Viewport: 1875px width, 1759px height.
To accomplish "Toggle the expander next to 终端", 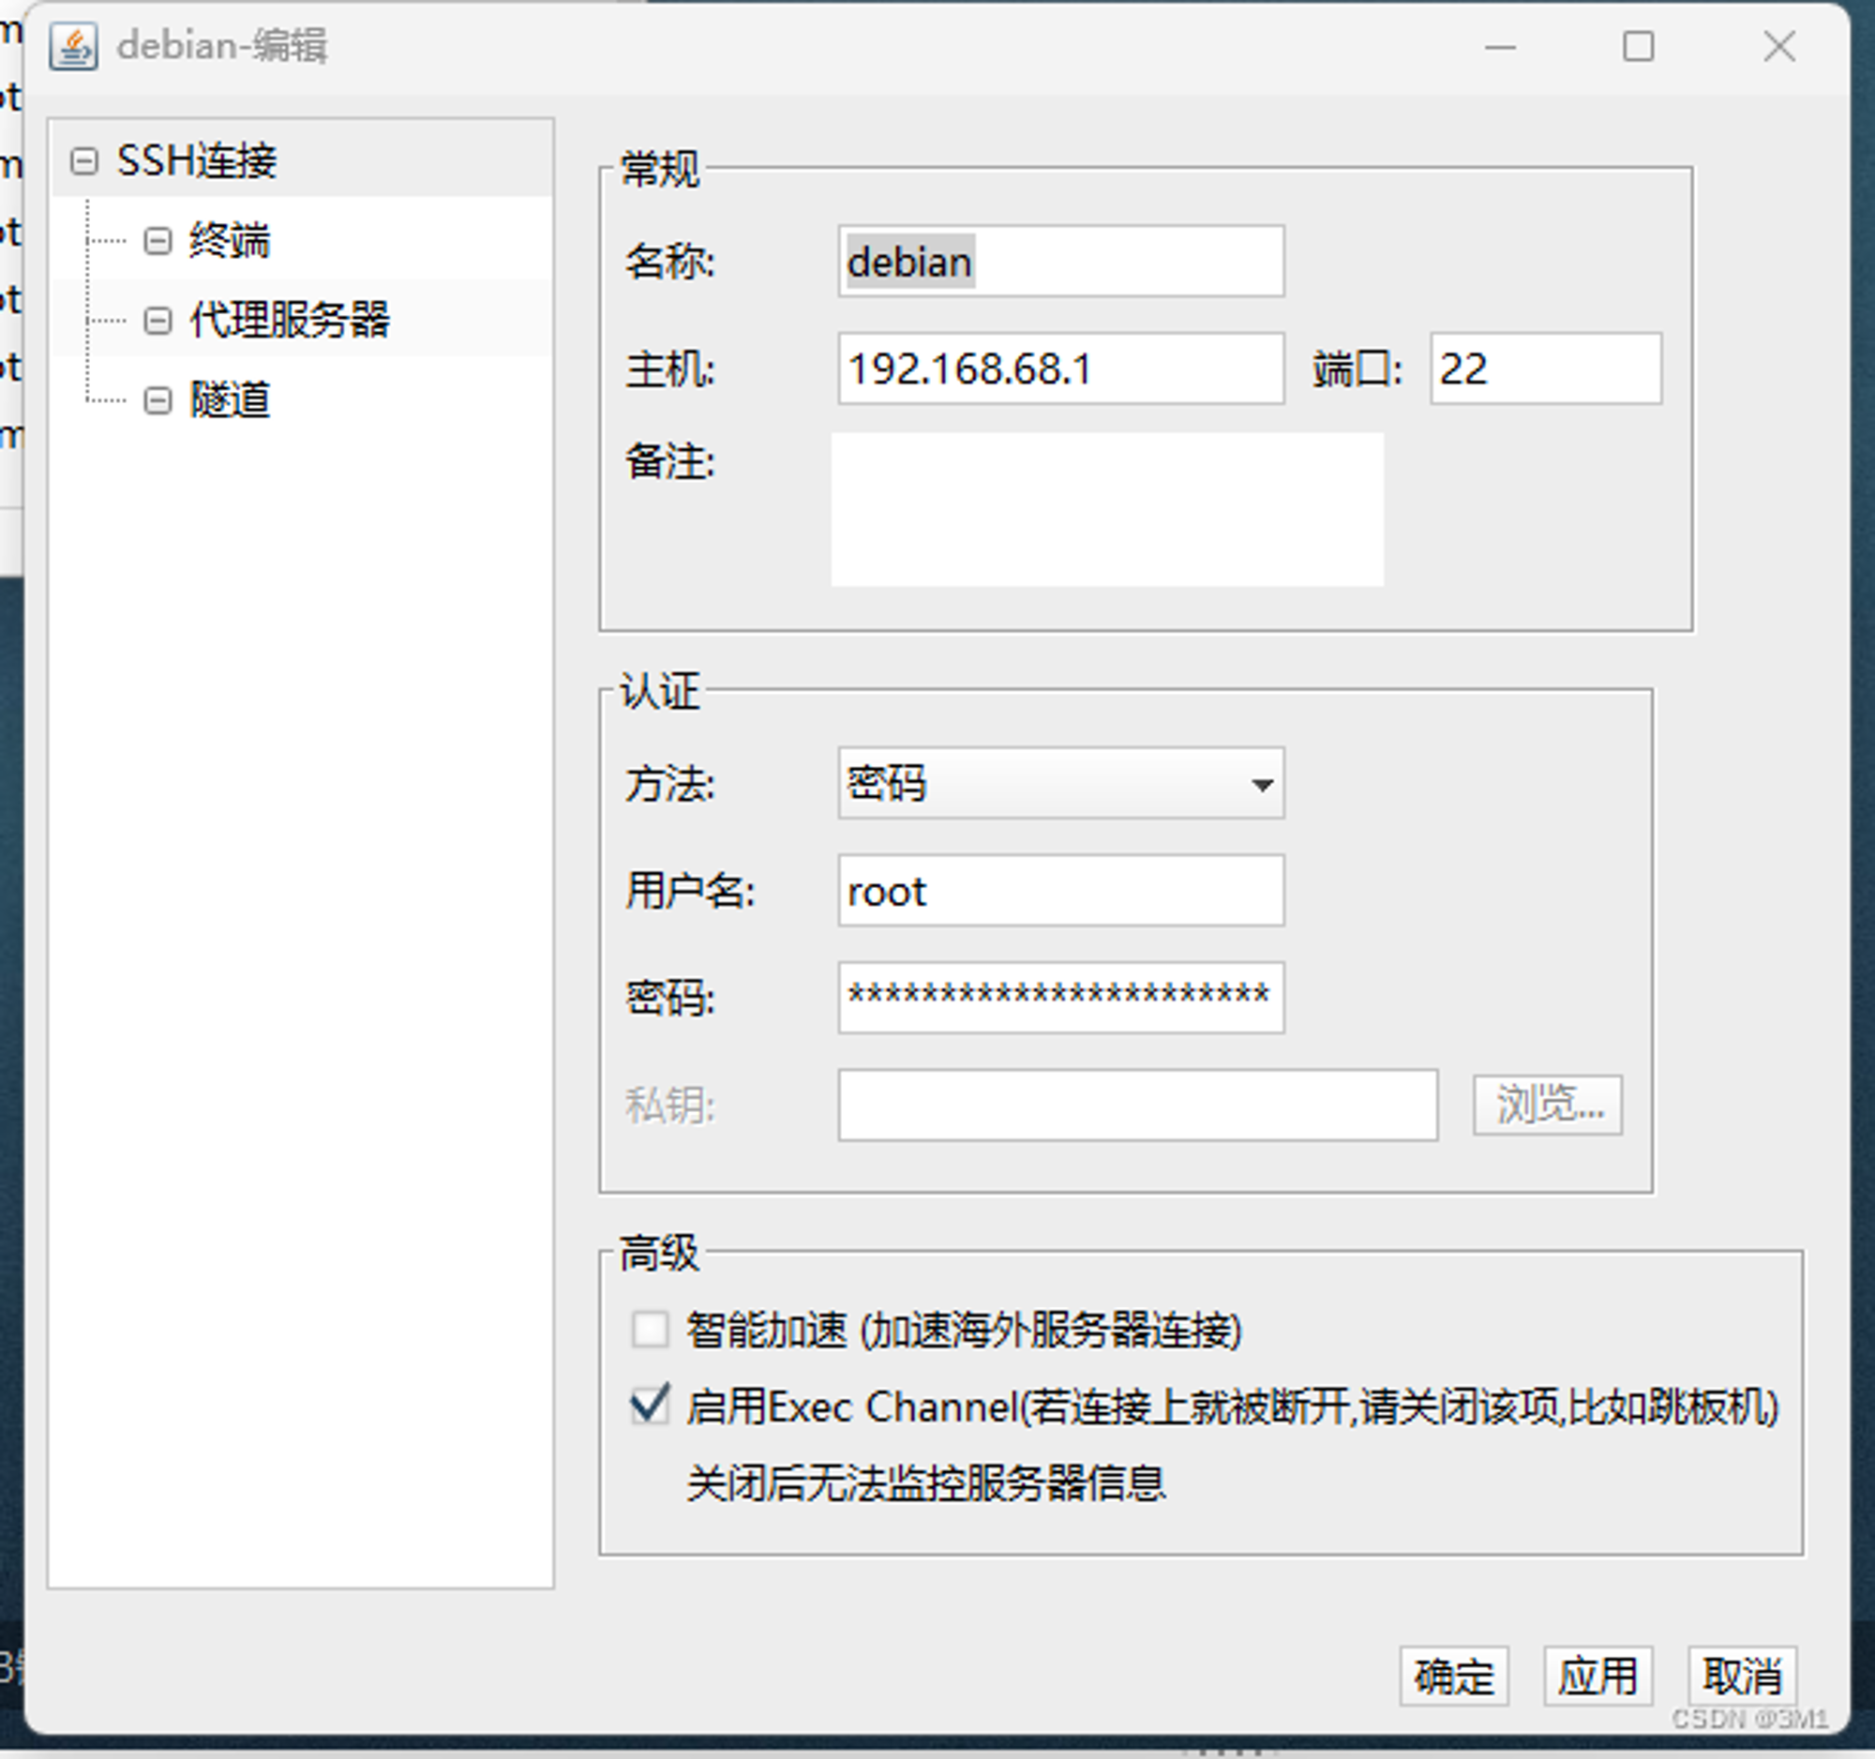I will 157,242.
